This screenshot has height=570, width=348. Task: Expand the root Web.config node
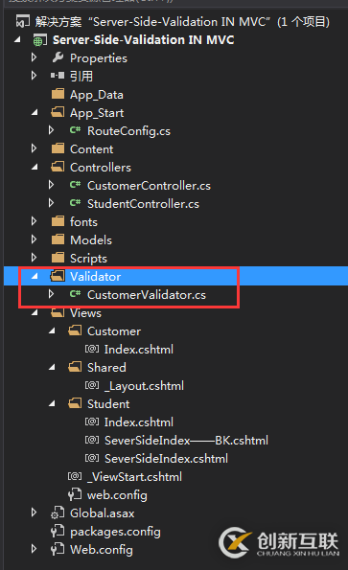34,549
